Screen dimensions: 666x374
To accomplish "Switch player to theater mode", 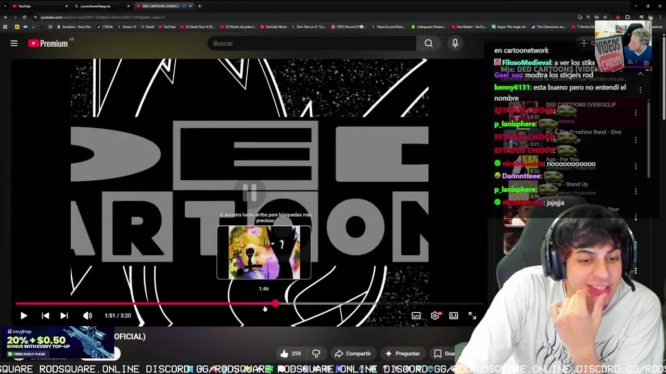I will coord(454,315).
